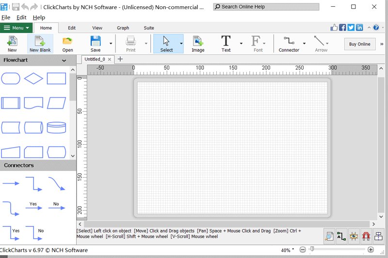Expand the Save dropdown arrow
This screenshot has height=258, width=388.
pos(111,44)
